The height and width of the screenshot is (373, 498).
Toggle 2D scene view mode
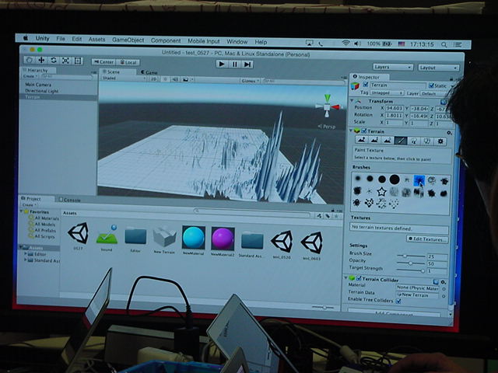(x=154, y=79)
